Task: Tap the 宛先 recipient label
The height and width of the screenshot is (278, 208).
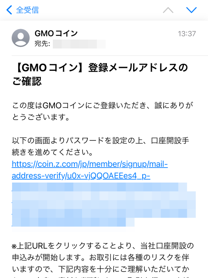Action: (x=42, y=44)
